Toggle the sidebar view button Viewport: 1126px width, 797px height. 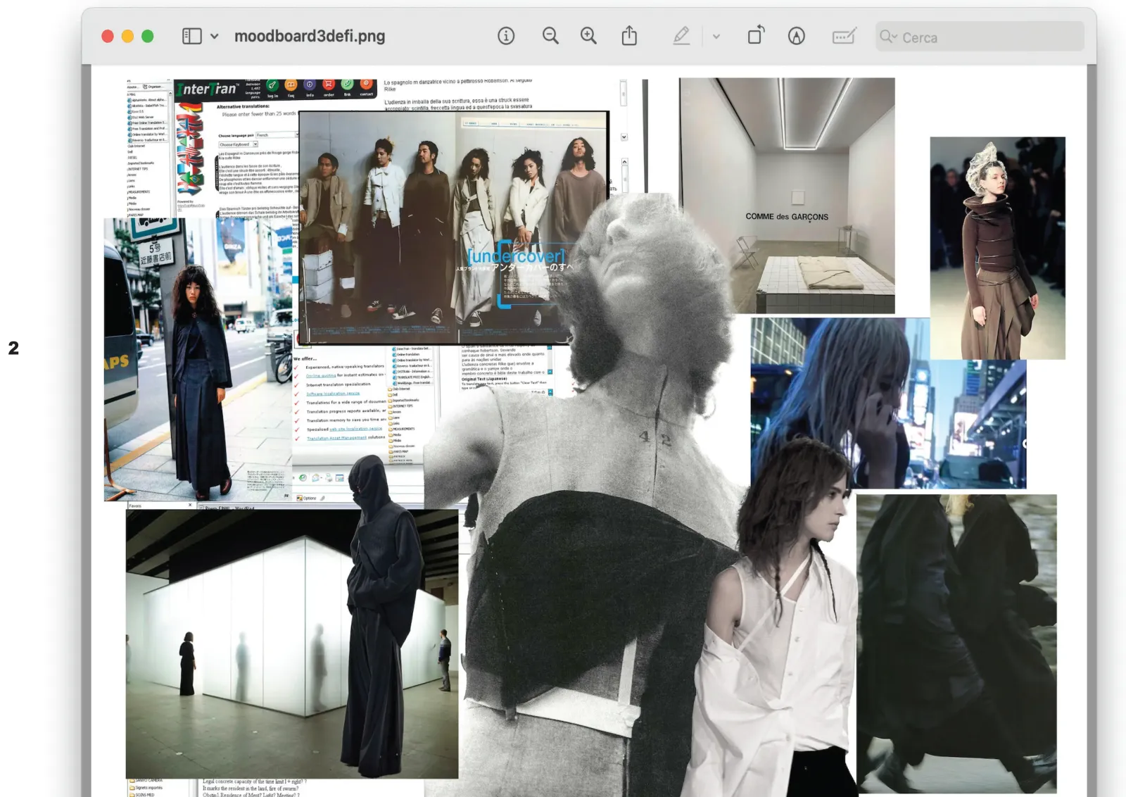(x=192, y=36)
